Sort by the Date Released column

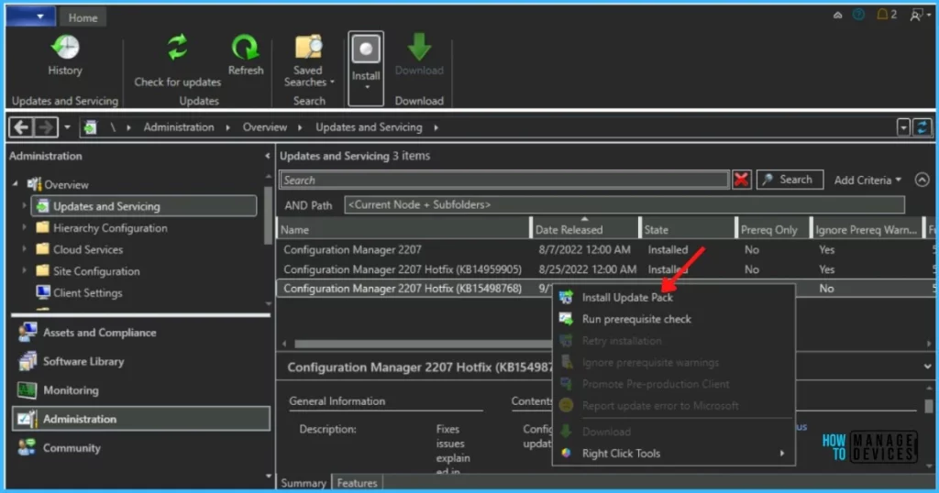pos(585,229)
